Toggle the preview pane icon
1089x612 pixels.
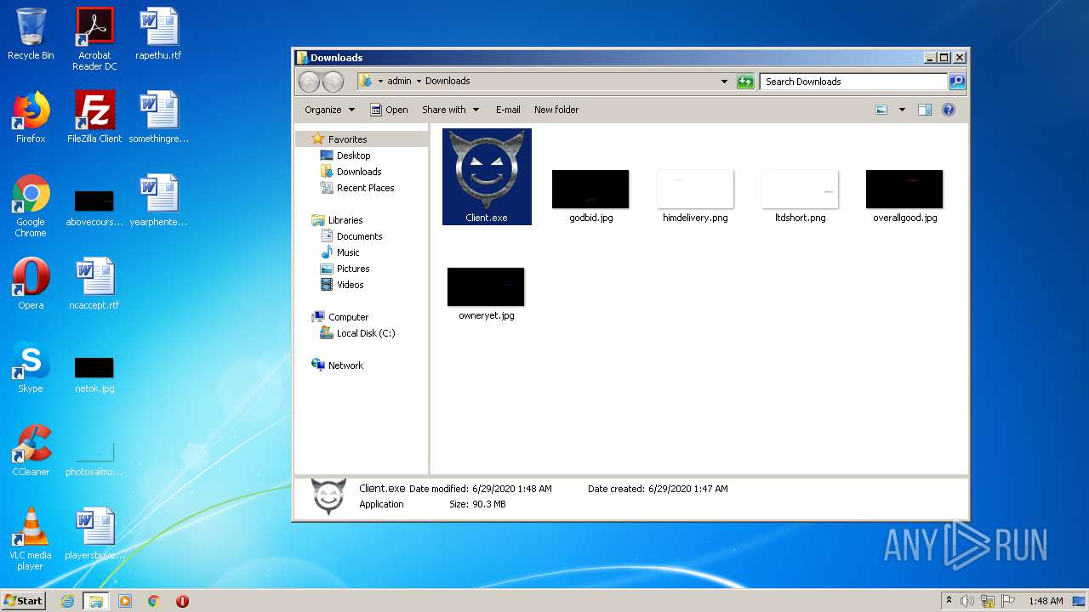925,110
